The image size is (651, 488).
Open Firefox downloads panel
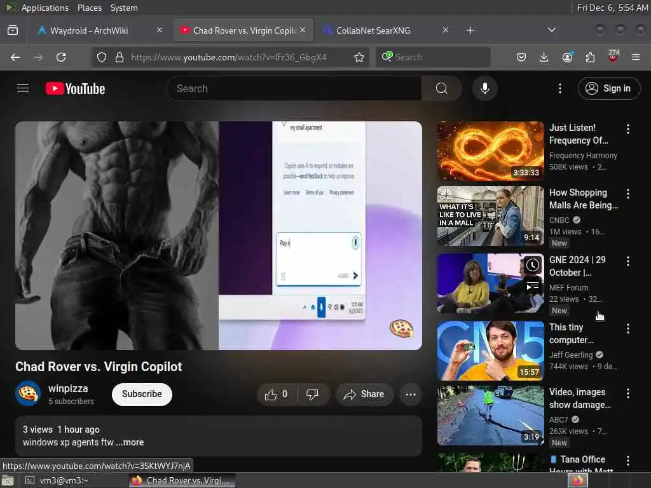point(544,57)
